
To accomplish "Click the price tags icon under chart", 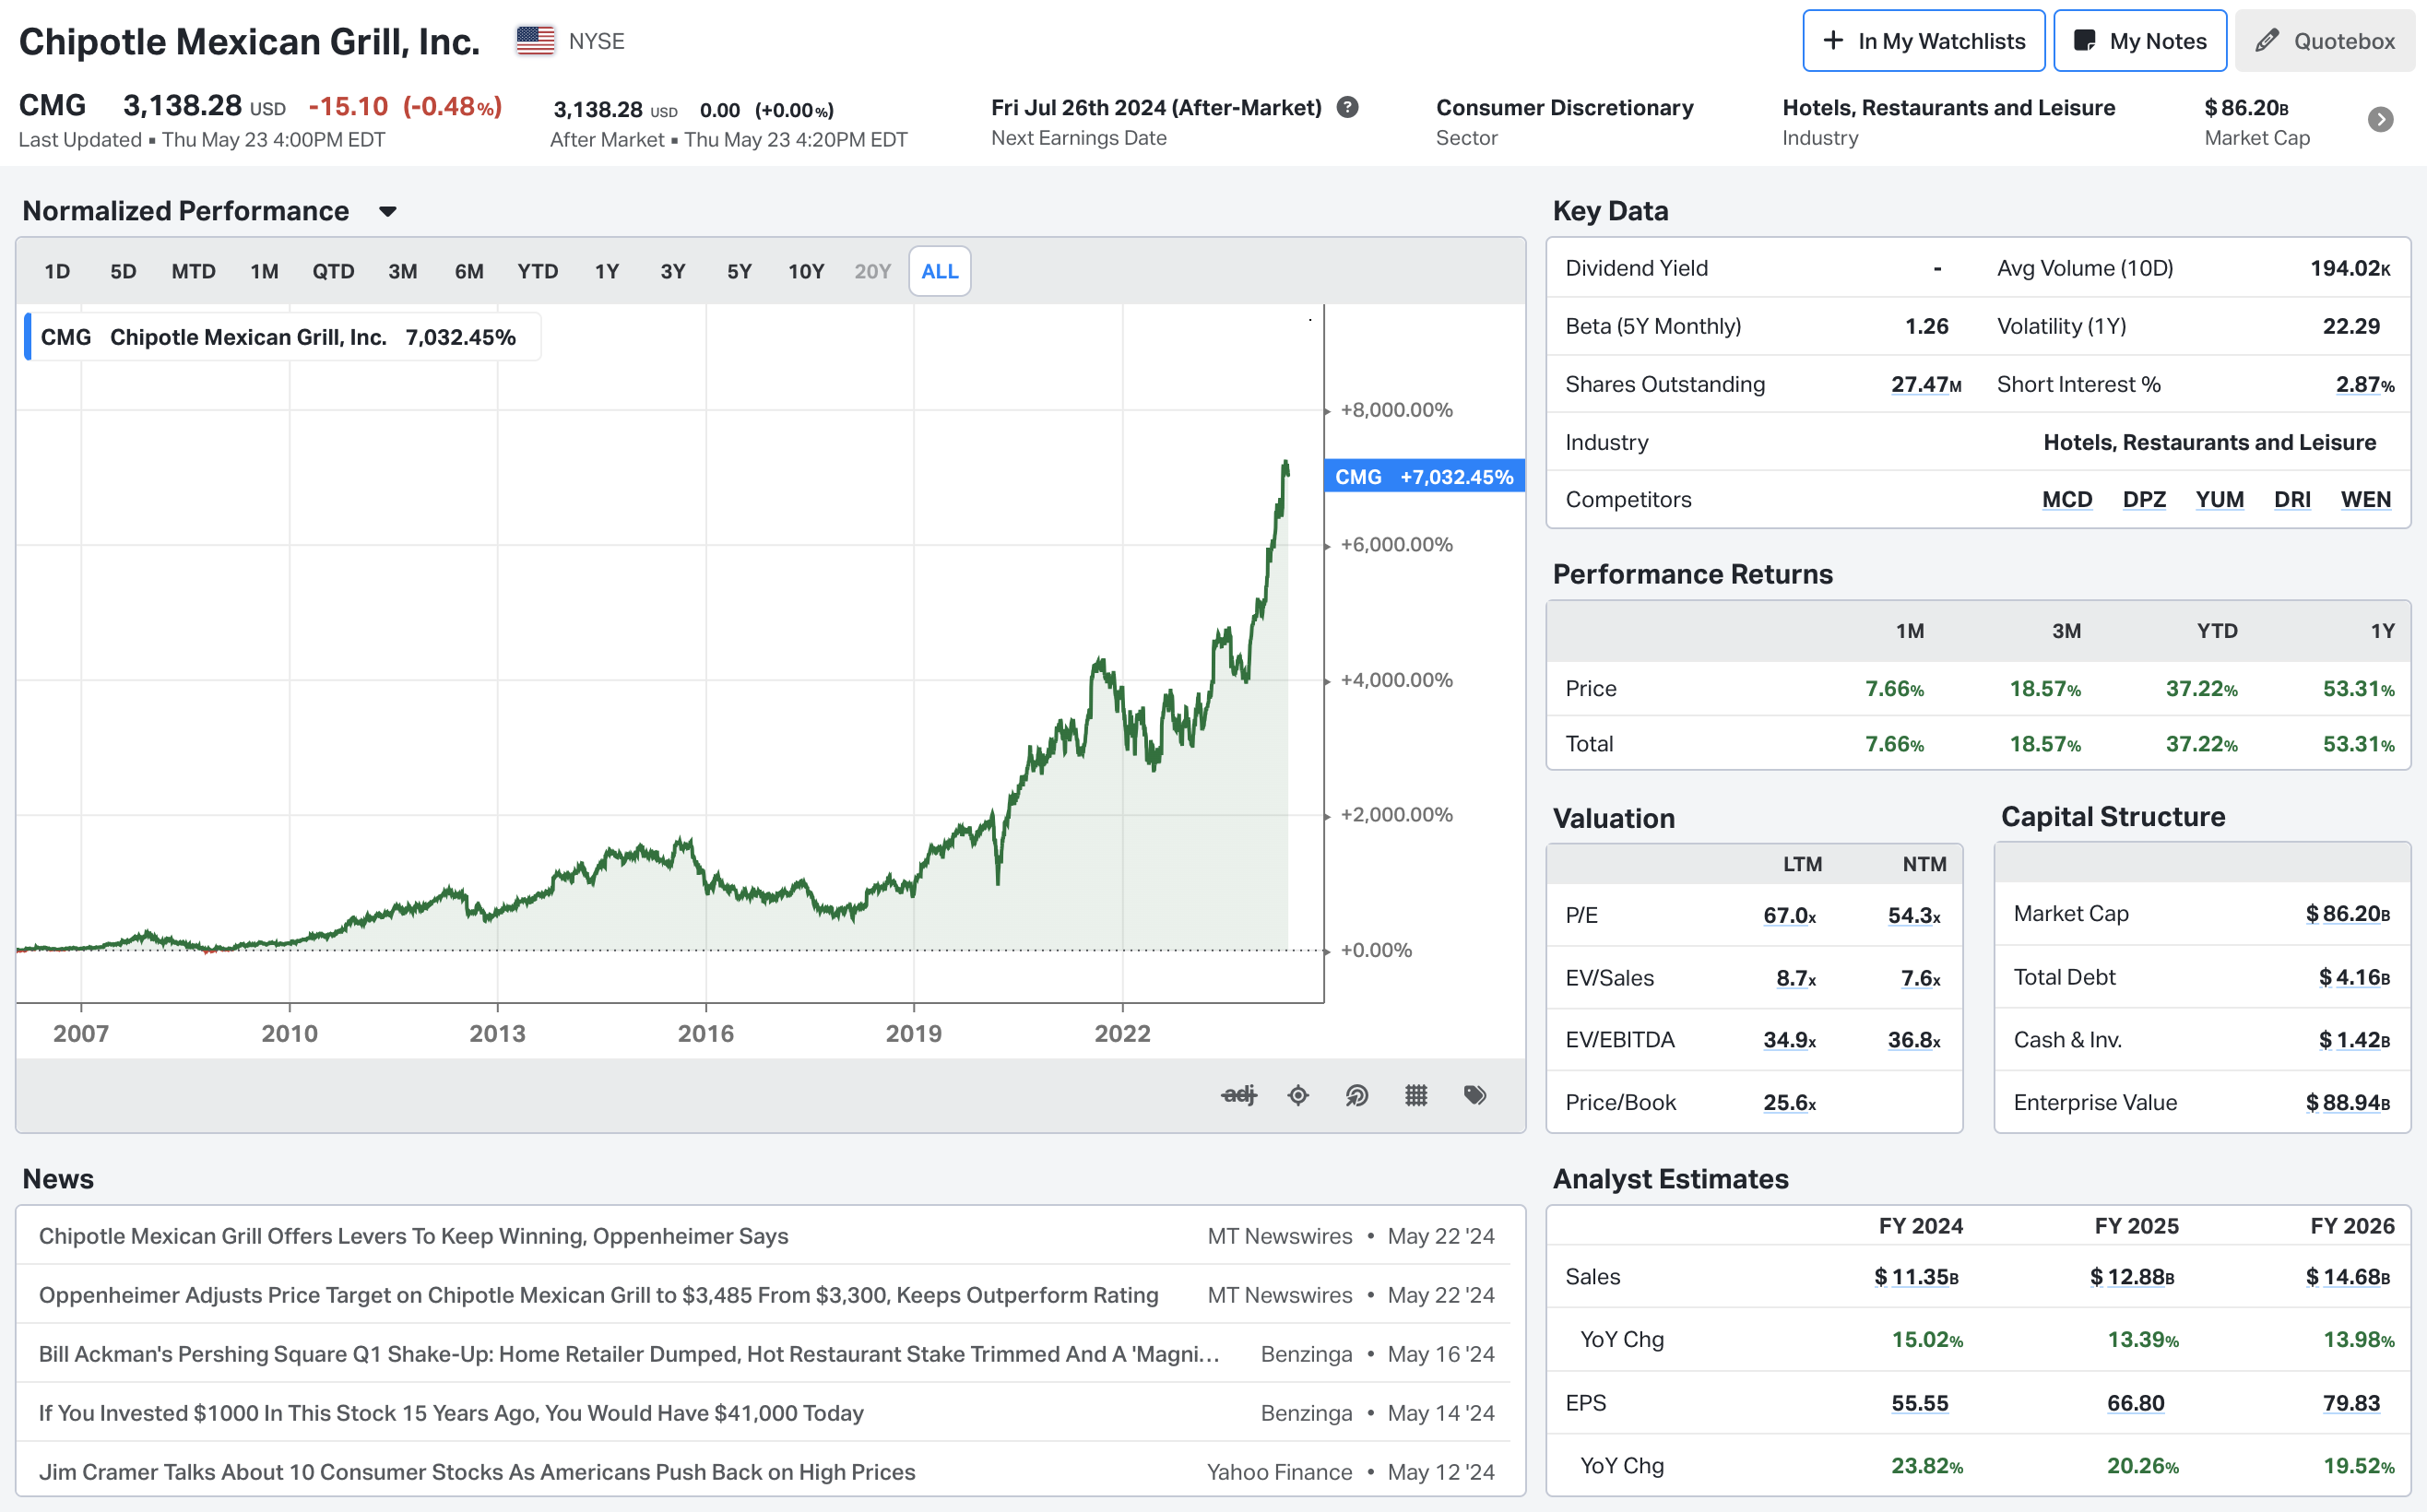I will pos(1475,1095).
